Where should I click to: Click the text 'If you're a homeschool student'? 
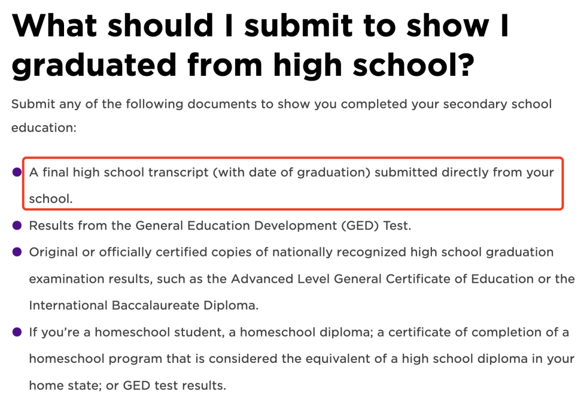[x=127, y=332]
